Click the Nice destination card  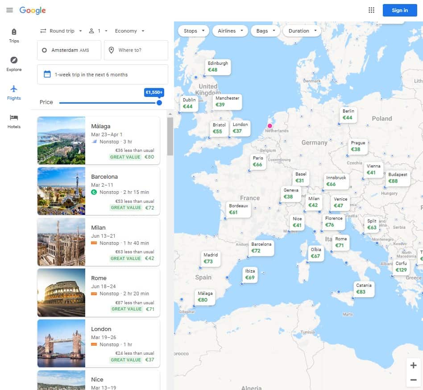click(x=99, y=380)
